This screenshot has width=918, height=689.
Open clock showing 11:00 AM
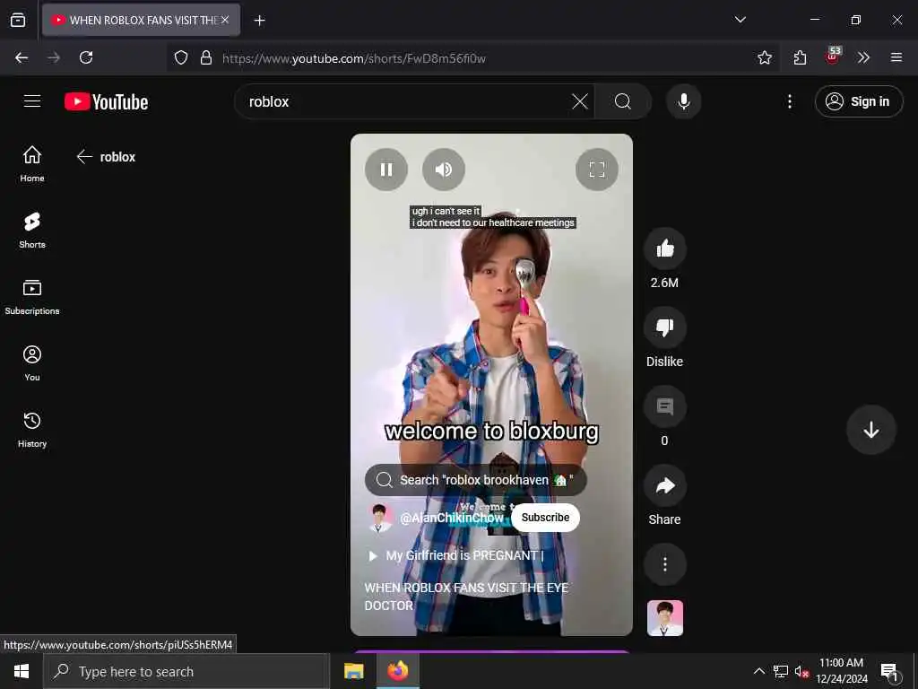(841, 671)
